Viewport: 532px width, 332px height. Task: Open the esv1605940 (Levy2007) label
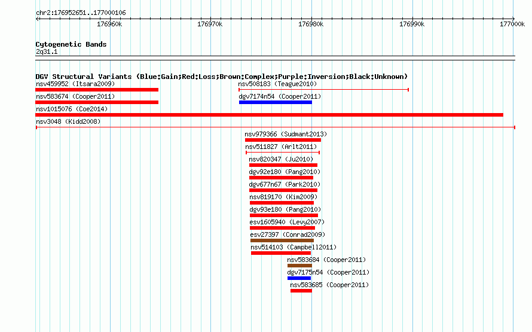coord(287,222)
